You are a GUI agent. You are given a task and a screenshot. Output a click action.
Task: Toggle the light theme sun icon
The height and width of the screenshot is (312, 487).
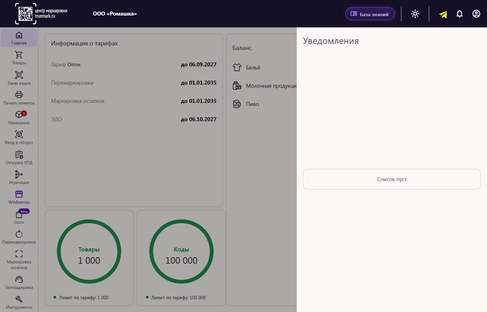click(415, 14)
